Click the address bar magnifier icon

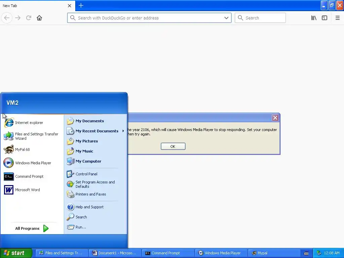tap(73, 18)
